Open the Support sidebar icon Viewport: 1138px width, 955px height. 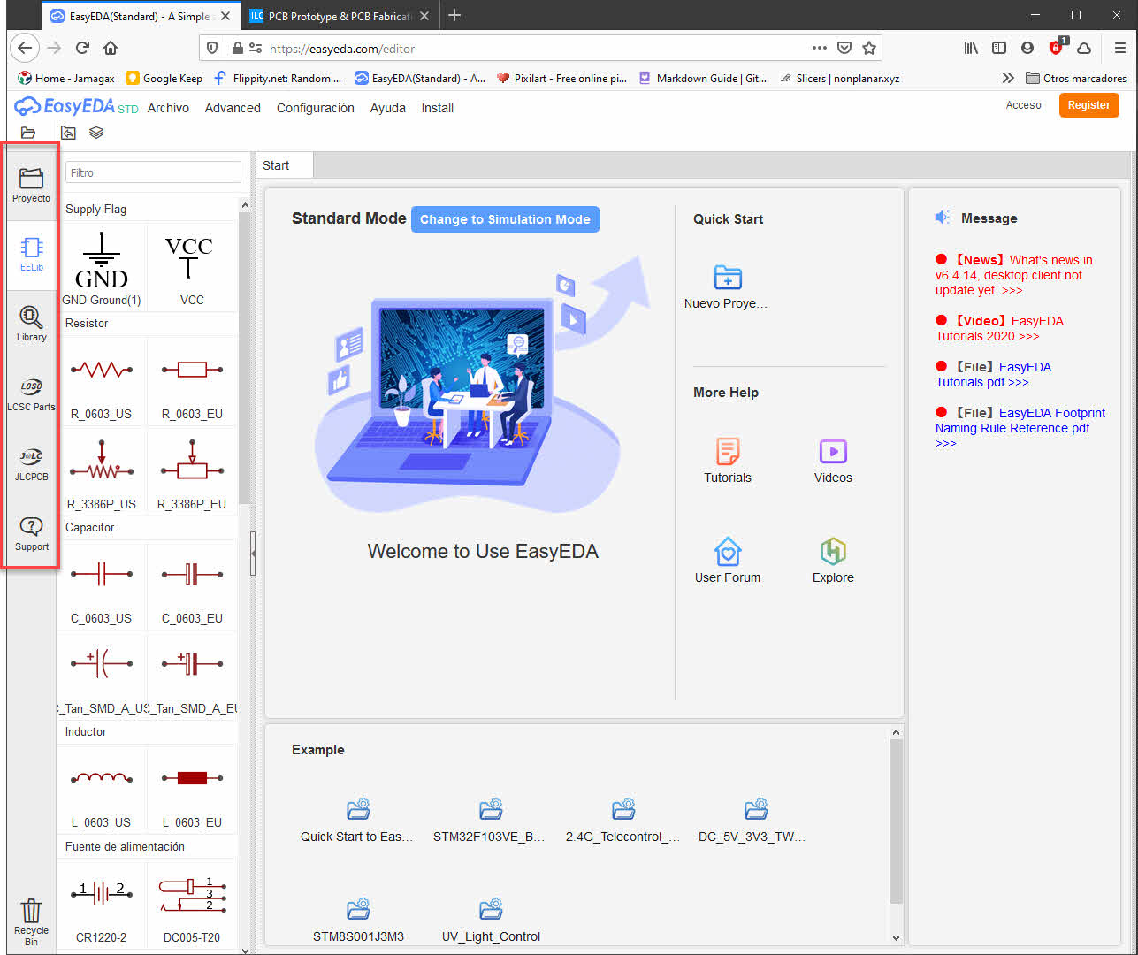31,534
